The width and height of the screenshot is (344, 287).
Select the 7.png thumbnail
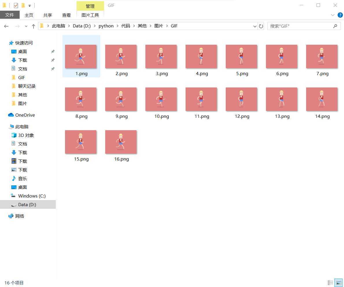point(322,57)
